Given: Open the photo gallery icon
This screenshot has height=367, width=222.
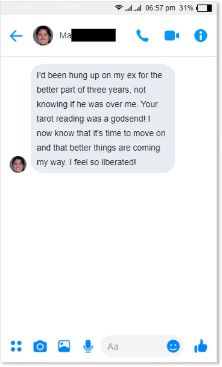Looking at the screenshot, I should 64,346.
